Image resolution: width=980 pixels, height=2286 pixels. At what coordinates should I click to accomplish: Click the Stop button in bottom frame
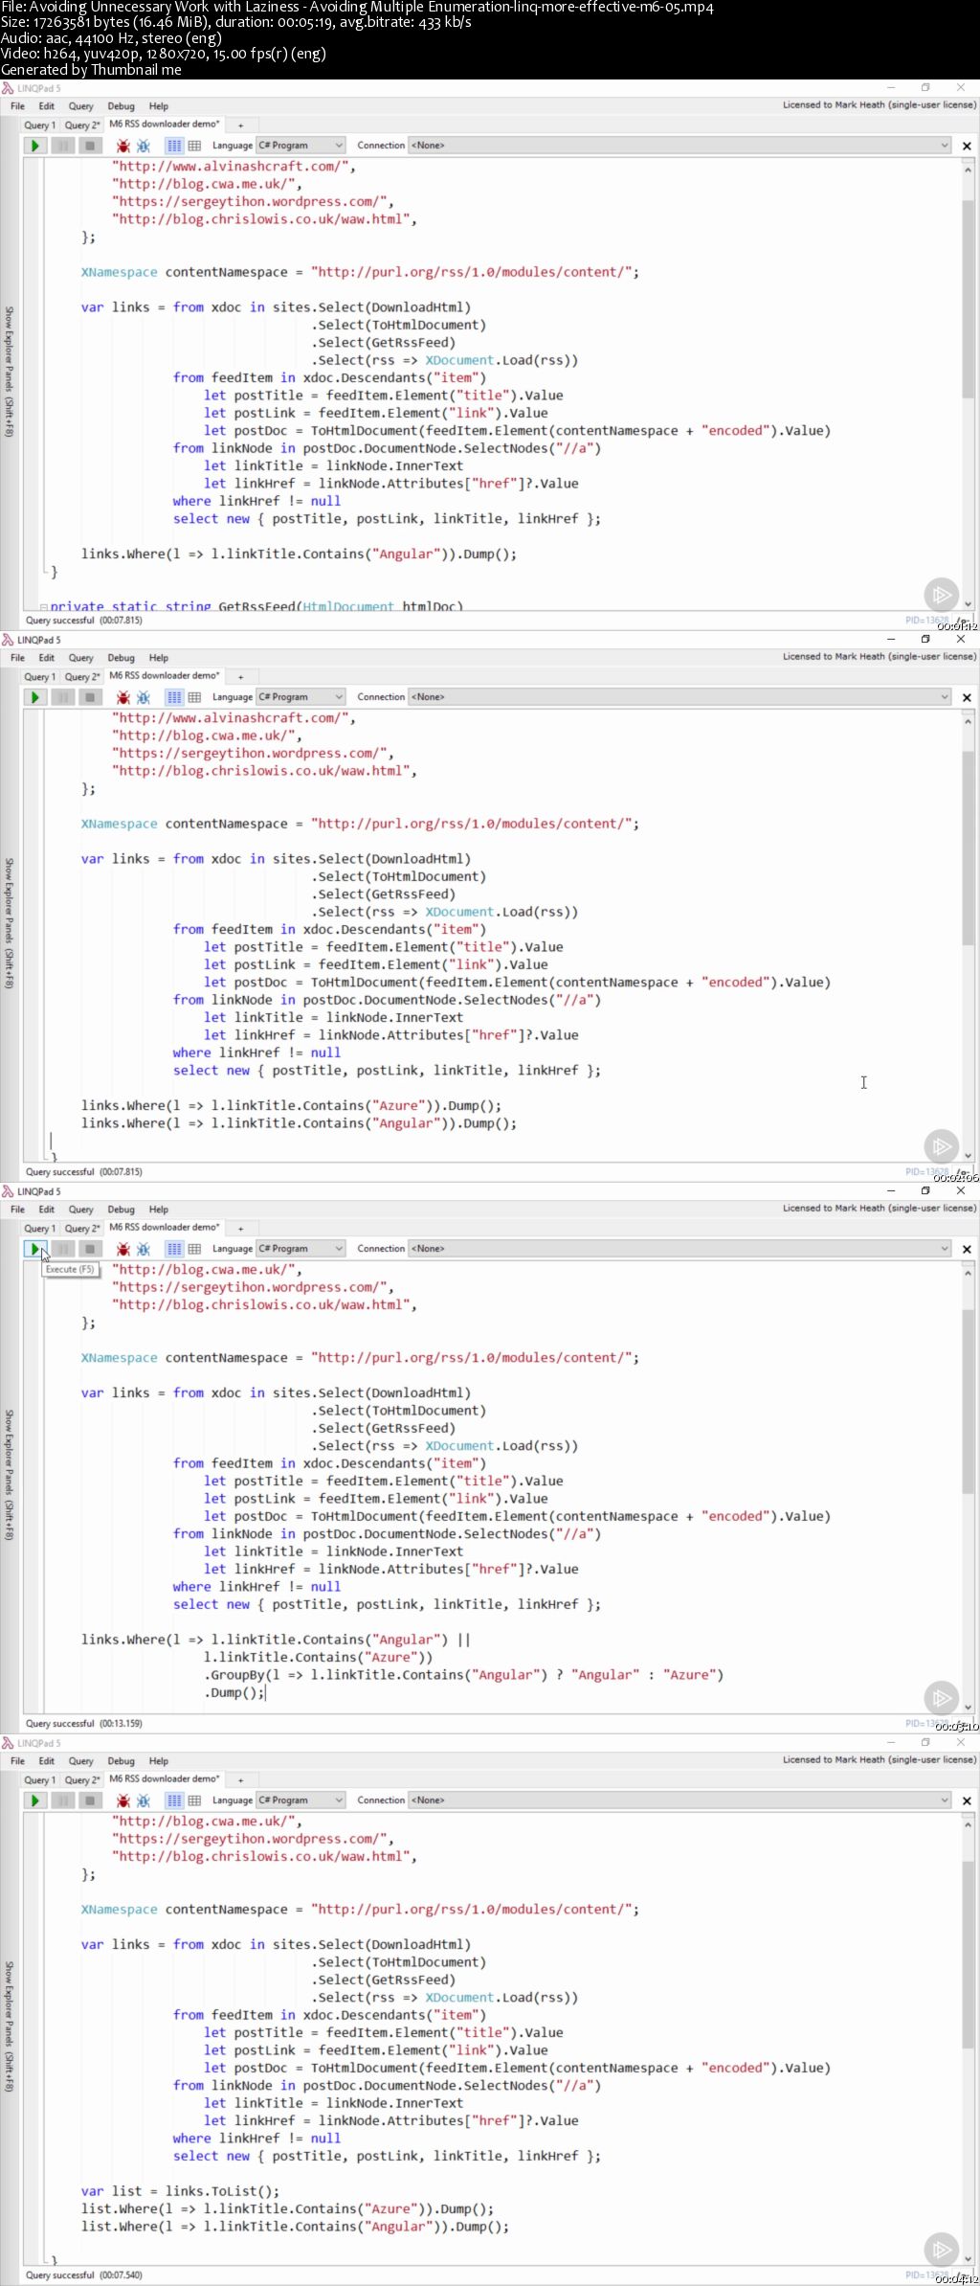click(90, 1800)
